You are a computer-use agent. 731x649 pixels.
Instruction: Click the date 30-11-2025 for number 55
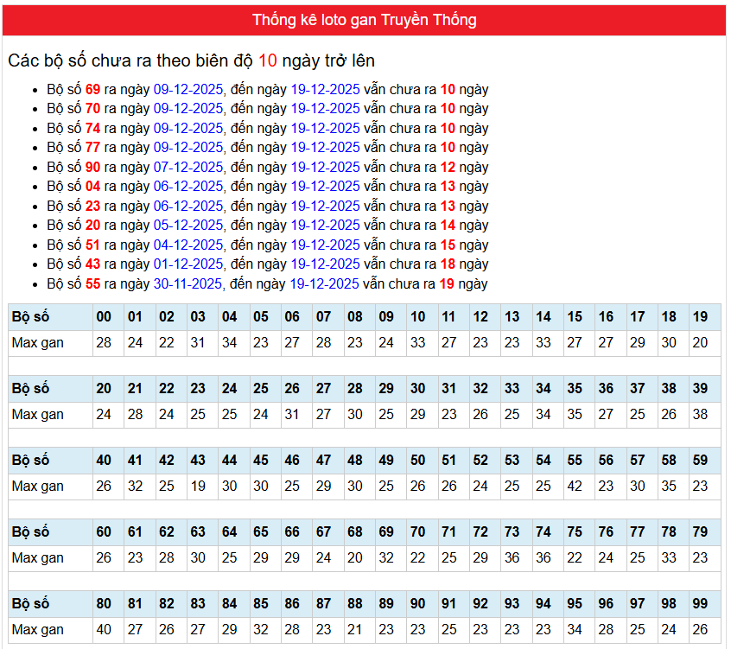[x=188, y=283]
